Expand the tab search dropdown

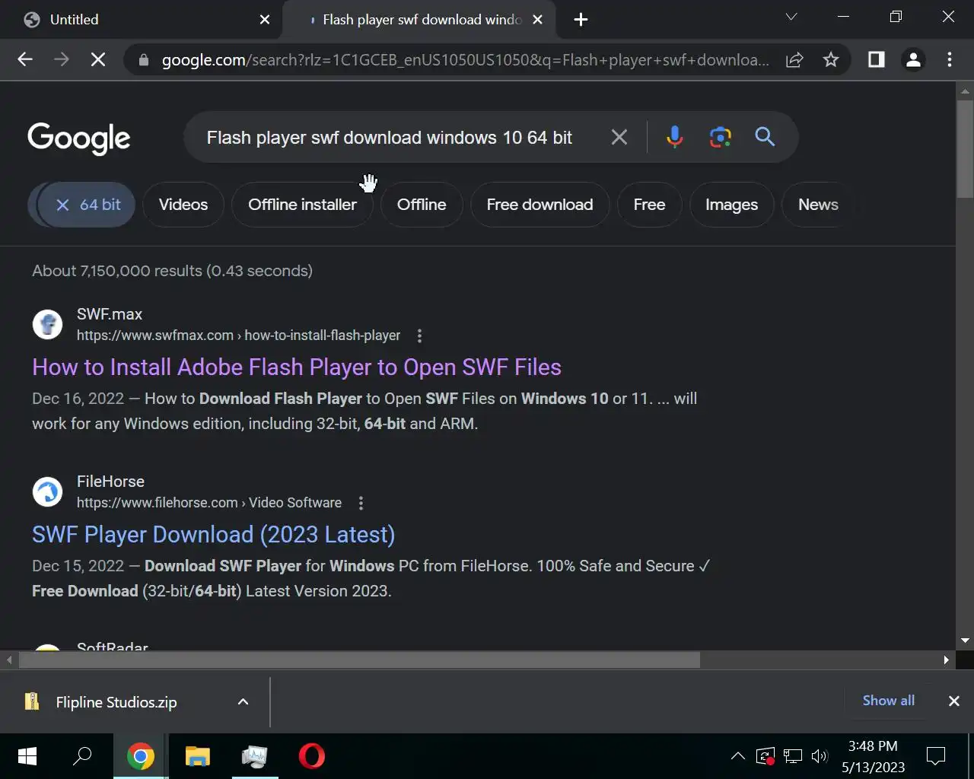791,16
